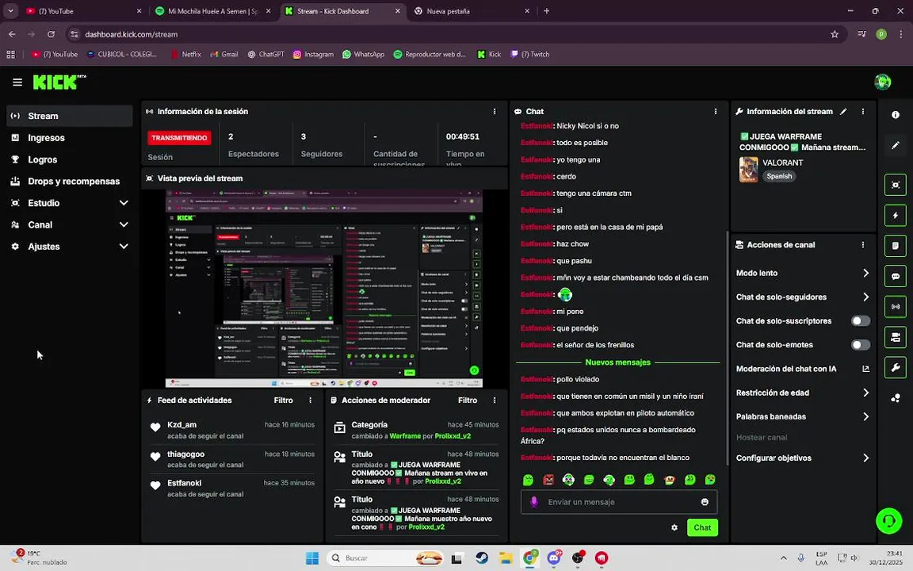Toggle Chat de solo-suscriptores switch

click(x=861, y=320)
